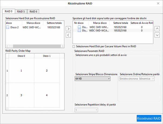The image size is (163, 124).
Task: Open the RAID 6 tab
Action: point(33,11)
